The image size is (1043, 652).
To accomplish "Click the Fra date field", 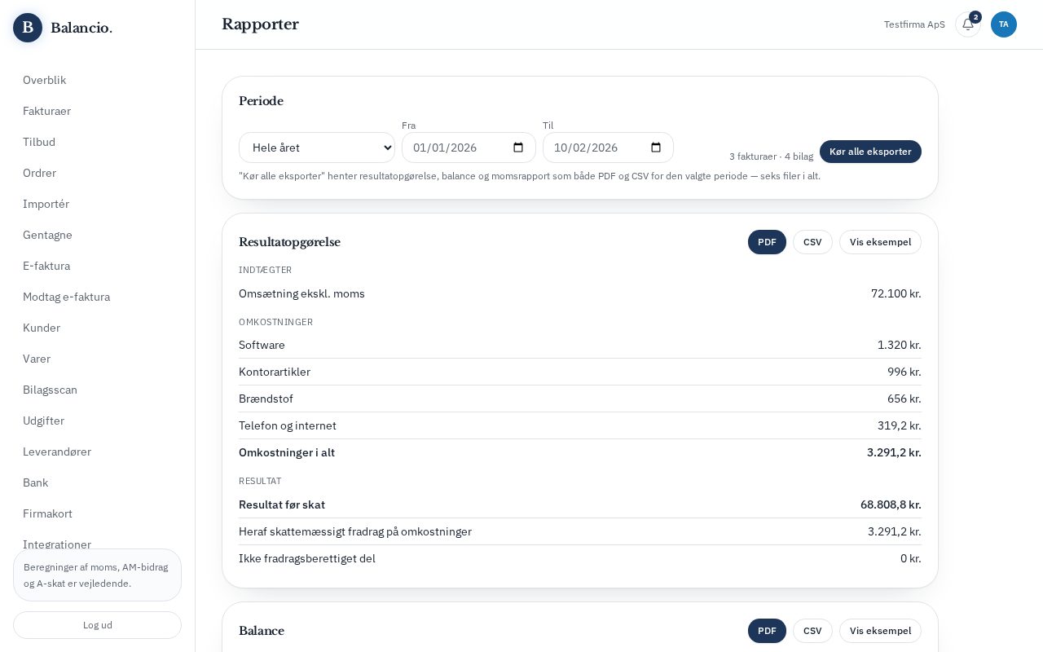I will pos(469,148).
